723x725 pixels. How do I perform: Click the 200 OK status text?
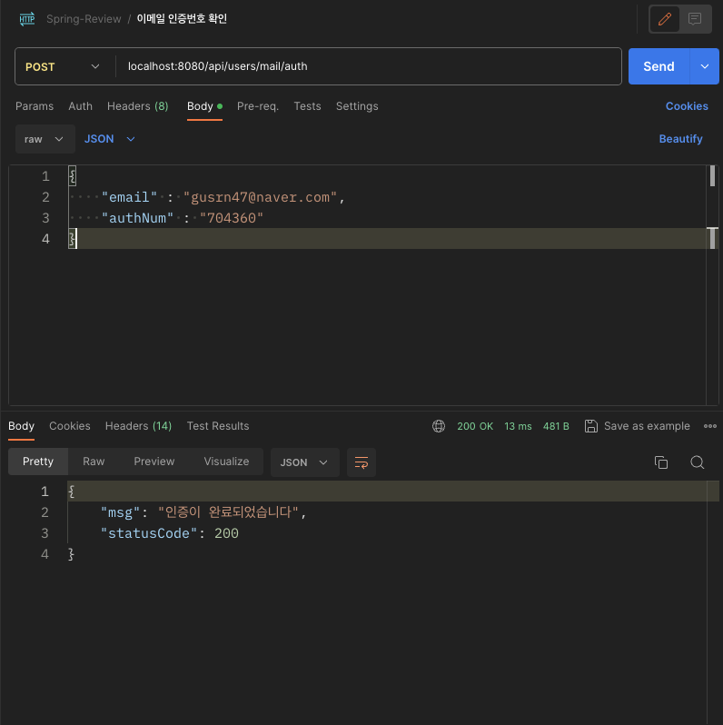(475, 426)
